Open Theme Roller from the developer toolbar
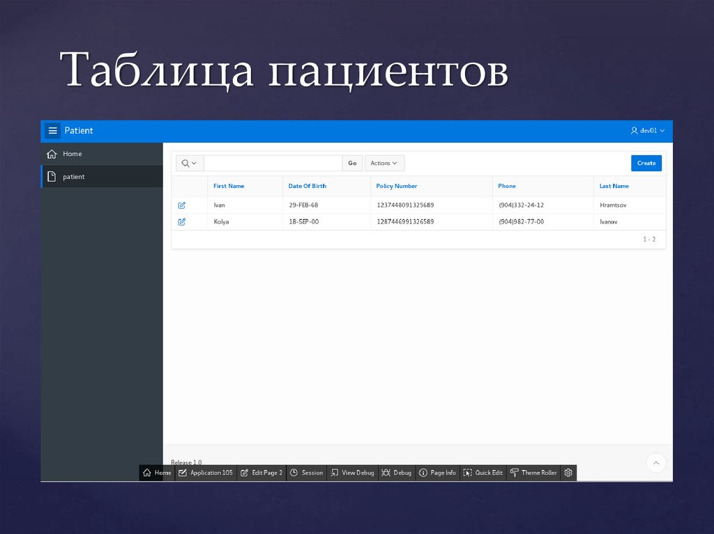Image resolution: width=714 pixels, height=534 pixels. (x=515, y=473)
